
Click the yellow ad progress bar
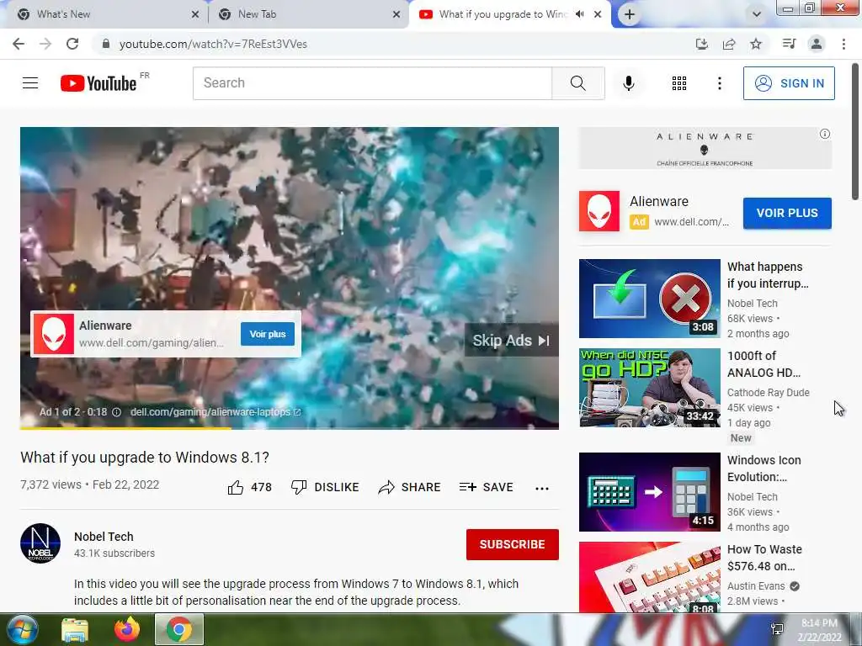click(125, 428)
